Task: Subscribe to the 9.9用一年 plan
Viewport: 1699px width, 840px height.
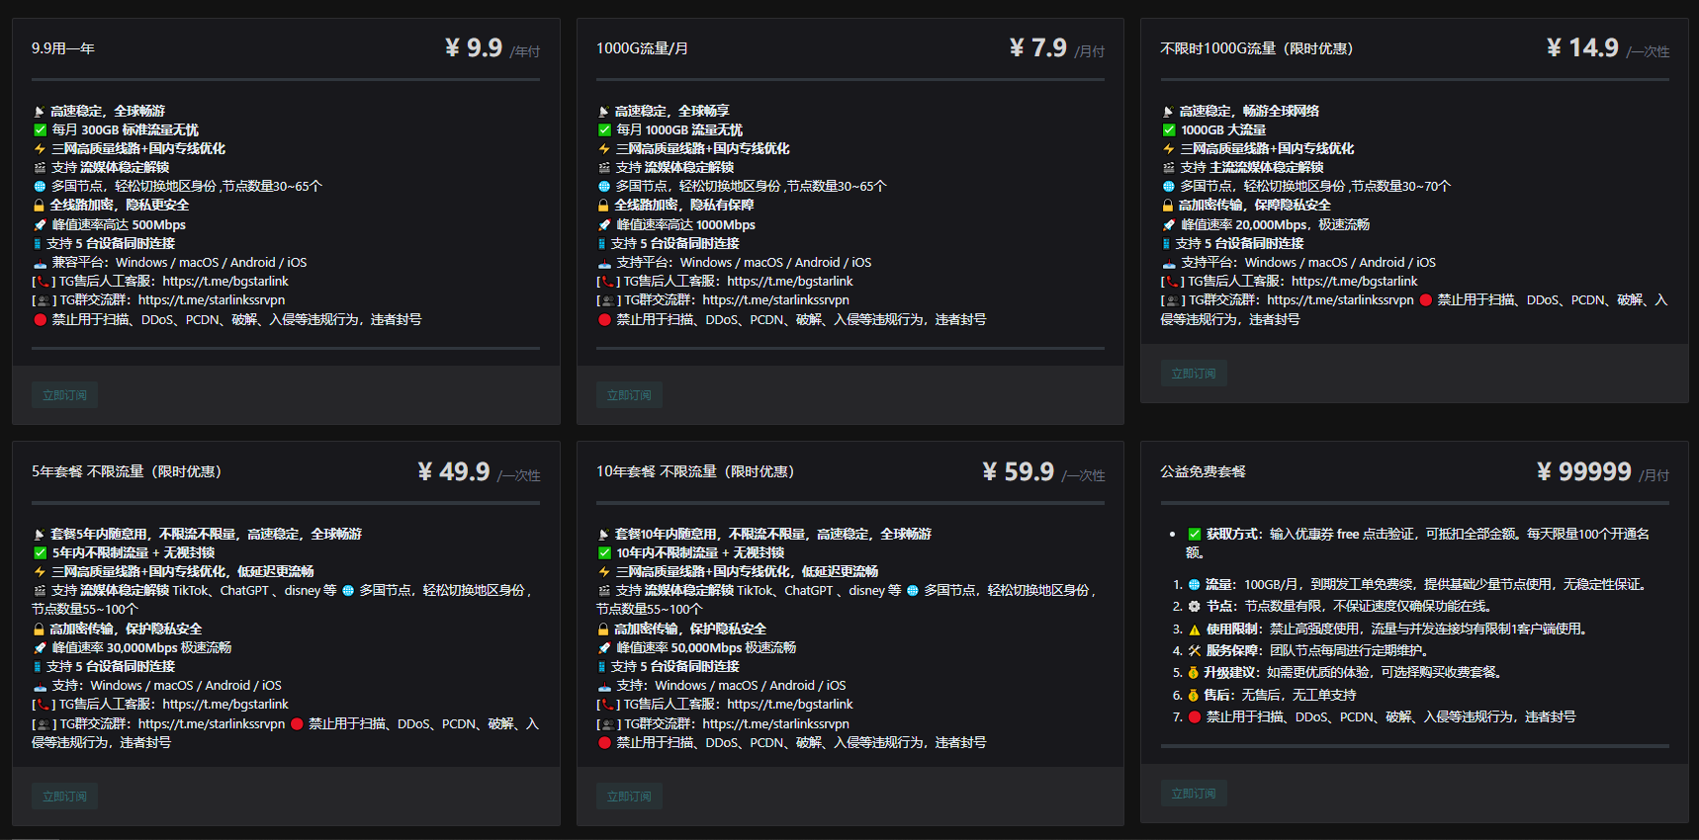Action: [x=64, y=395]
